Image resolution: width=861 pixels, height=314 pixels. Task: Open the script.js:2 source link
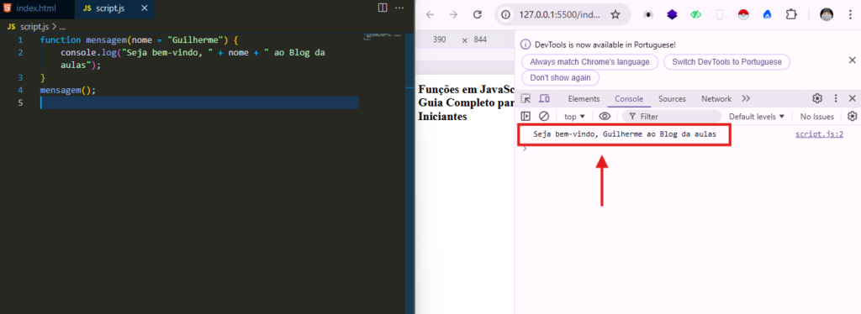[819, 134]
